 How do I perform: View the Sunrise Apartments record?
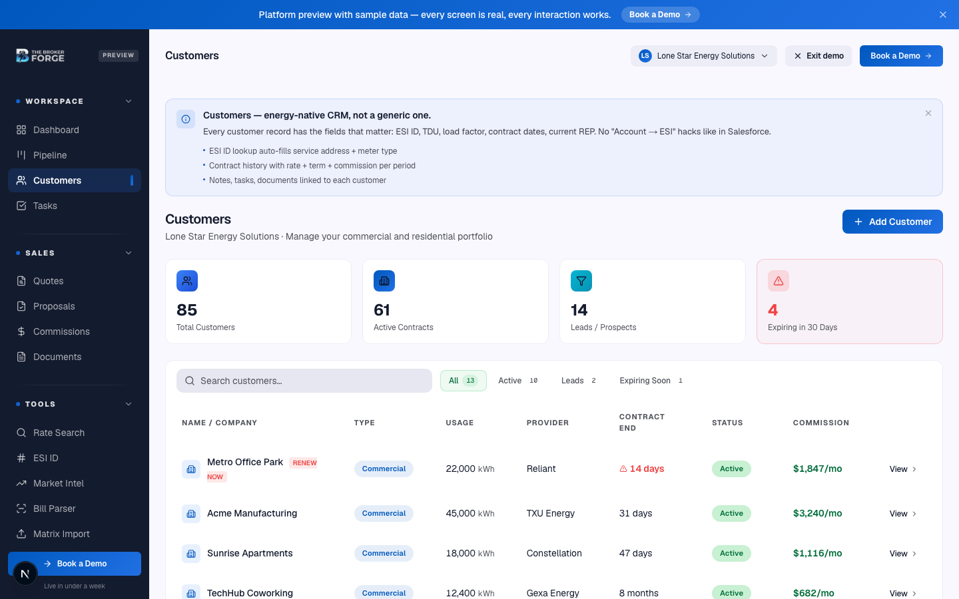click(903, 554)
